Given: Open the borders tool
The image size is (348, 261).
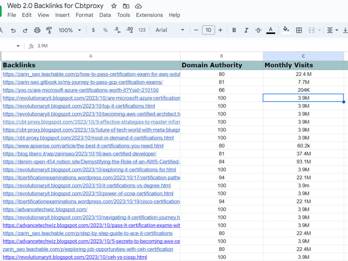Looking at the screenshot, I should tap(299, 30).
